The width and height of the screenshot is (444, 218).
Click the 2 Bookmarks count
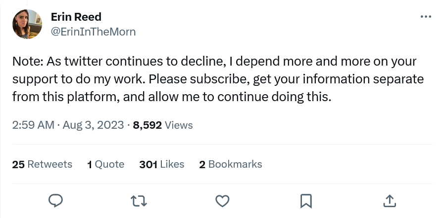click(231, 164)
